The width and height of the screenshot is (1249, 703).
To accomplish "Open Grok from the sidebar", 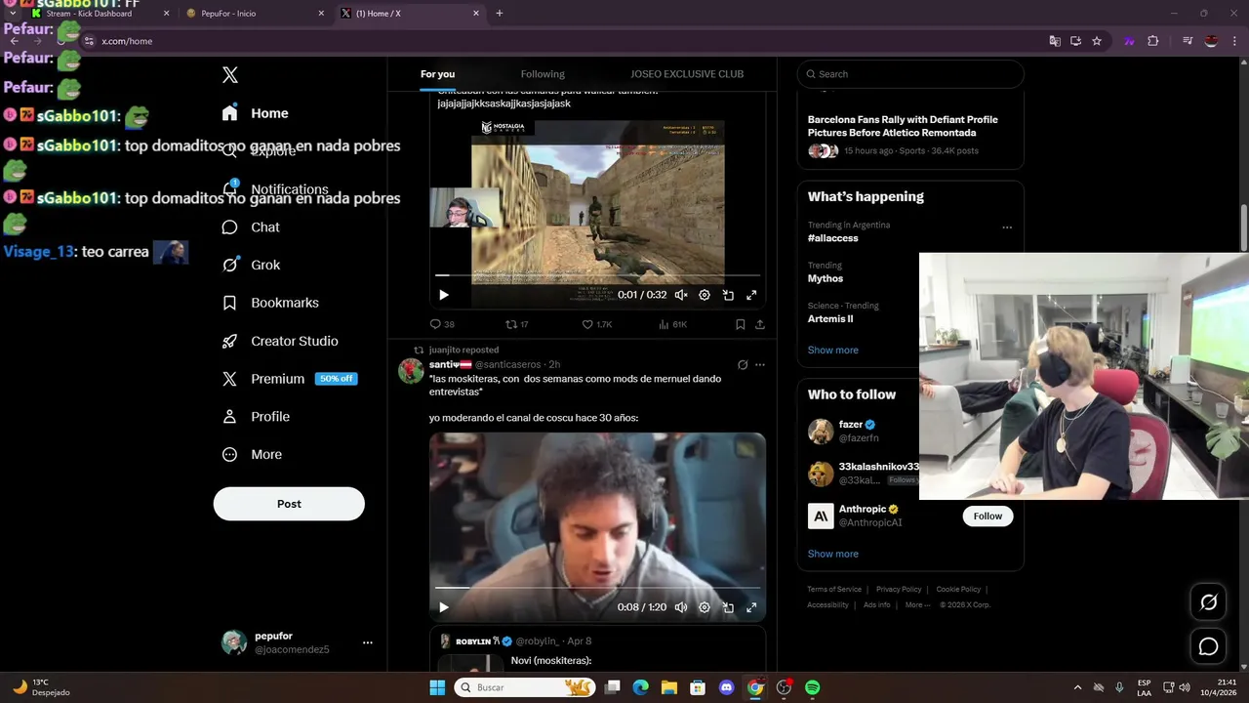I will point(251,265).
